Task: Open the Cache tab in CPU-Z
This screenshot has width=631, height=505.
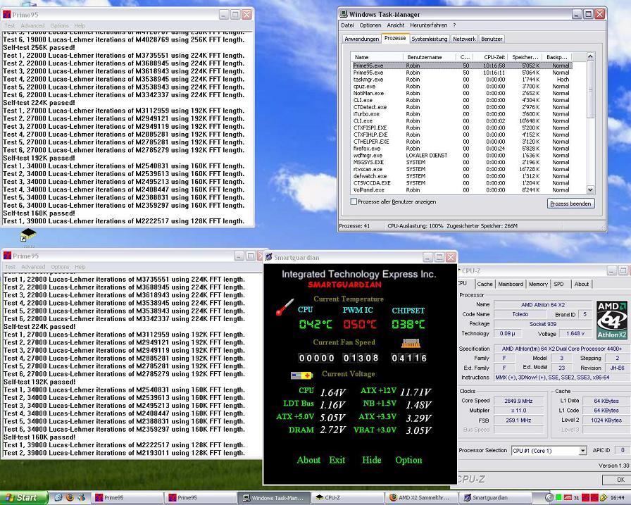Action: (485, 284)
